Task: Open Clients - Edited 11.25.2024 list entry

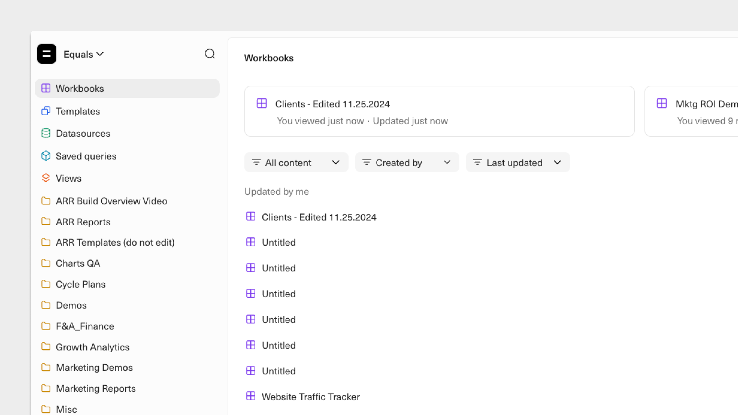Action: 319,217
